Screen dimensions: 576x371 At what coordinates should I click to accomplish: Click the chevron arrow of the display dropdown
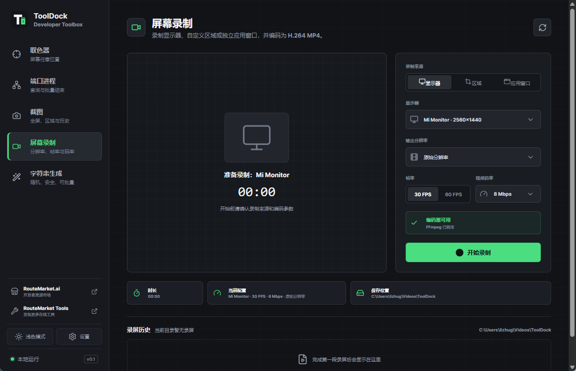pyautogui.click(x=531, y=120)
